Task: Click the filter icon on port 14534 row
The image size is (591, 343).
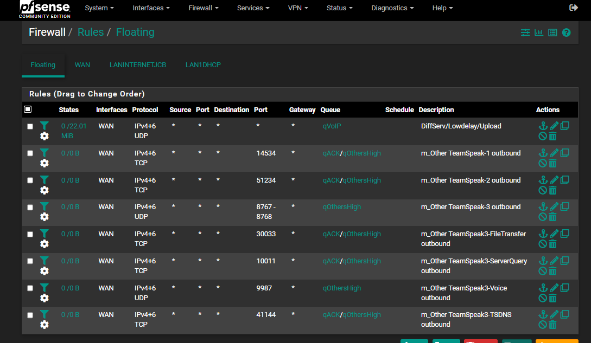Action: [45, 152]
